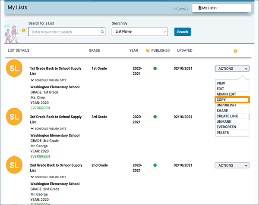The image size is (259, 205).
Task: Open the 1st Grade Back to School Supply List
Action: click(56, 71)
